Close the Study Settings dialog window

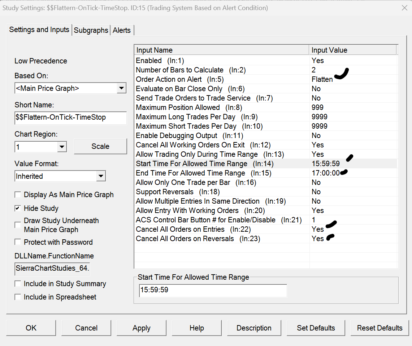[x=404, y=8]
